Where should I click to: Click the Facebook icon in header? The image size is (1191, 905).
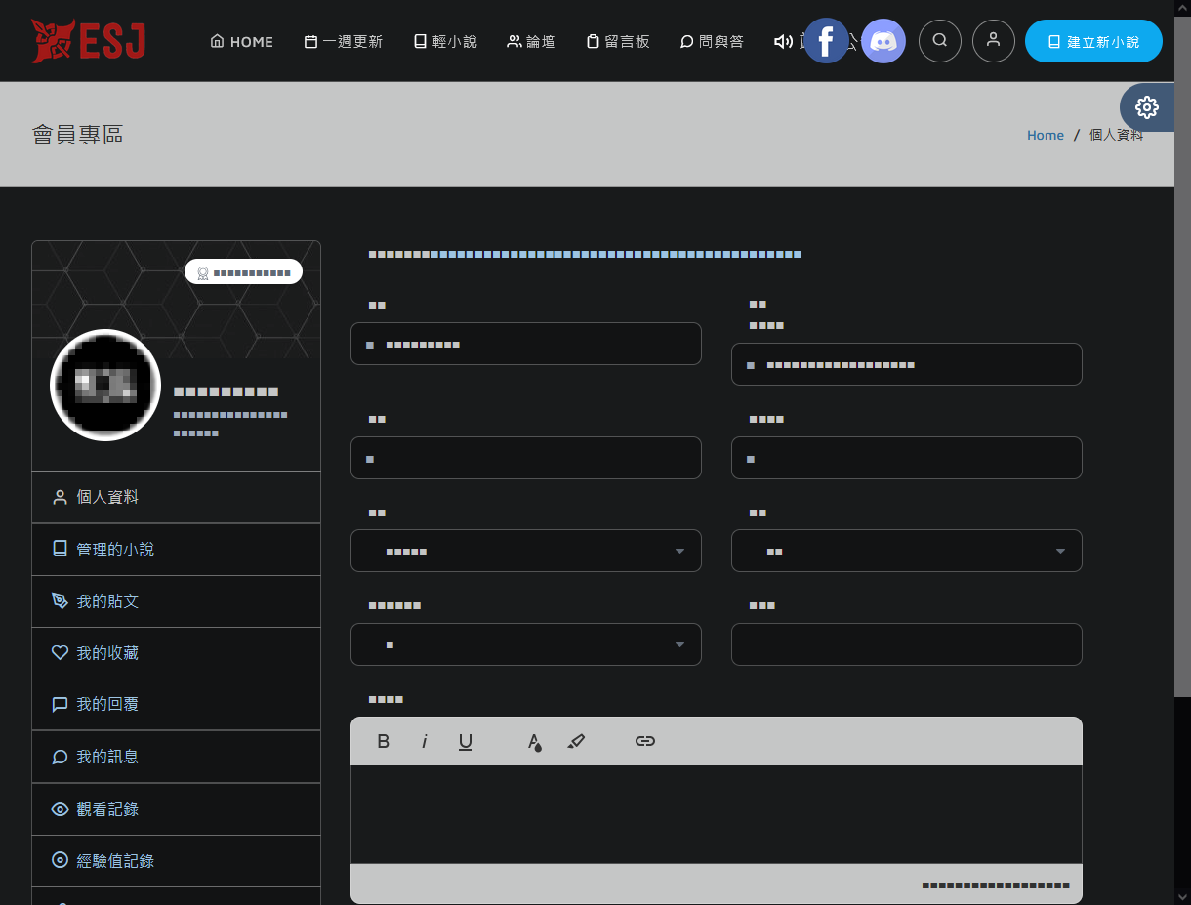click(826, 41)
